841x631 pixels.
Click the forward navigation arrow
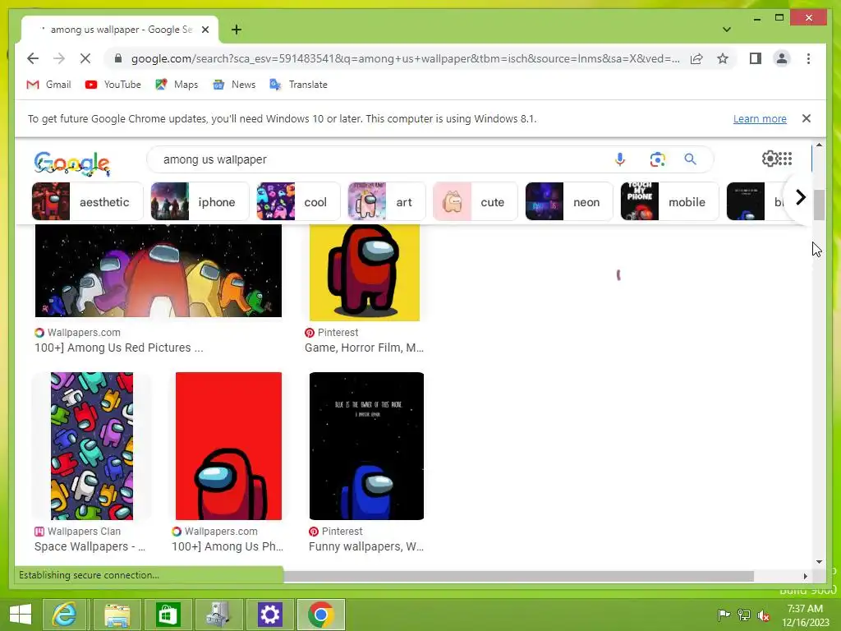pyautogui.click(x=59, y=58)
